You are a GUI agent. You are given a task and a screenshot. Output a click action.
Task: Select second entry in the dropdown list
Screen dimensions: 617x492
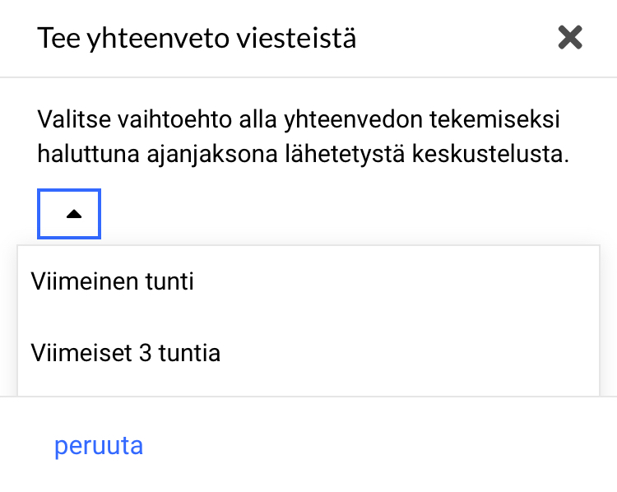(x=125, y=354)
